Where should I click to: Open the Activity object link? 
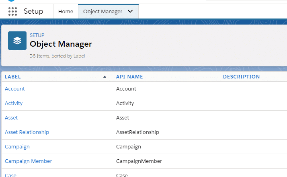click(x=14, y=103)
